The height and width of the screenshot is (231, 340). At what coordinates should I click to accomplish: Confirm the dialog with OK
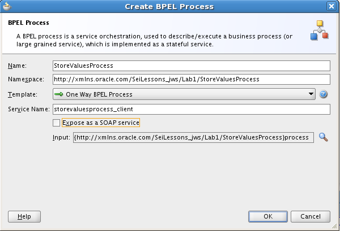268,216
